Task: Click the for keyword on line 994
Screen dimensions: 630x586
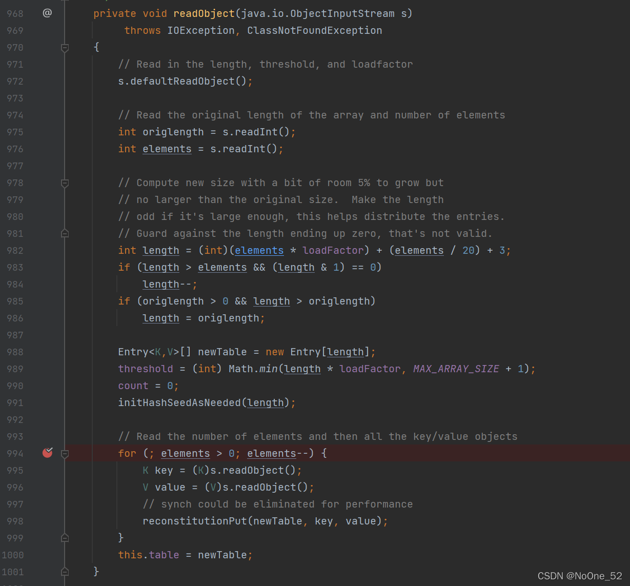Action: click(127, 454)
